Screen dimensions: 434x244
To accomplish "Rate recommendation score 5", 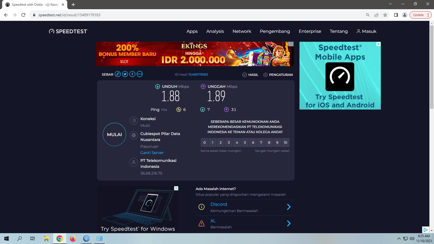I will 245,143.
